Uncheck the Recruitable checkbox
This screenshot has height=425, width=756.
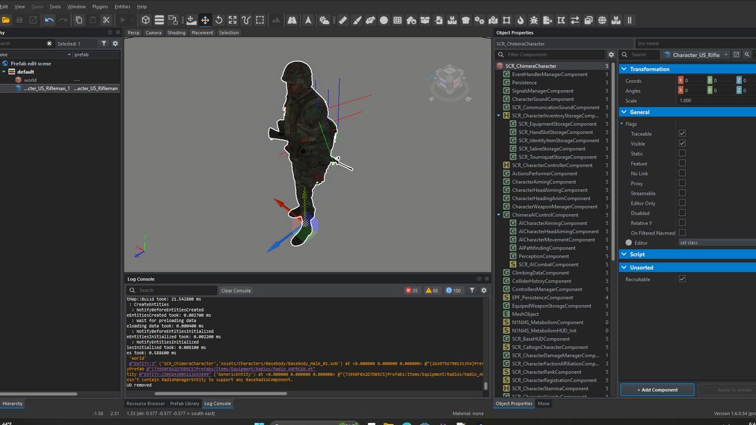682,279
